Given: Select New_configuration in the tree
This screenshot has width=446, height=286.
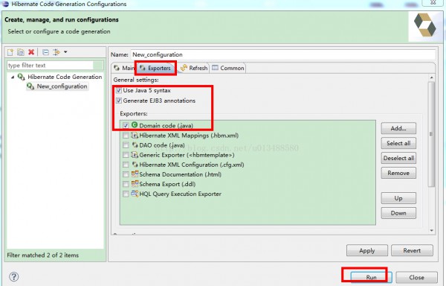Looking at the screenshot, I should pos(62,86).
